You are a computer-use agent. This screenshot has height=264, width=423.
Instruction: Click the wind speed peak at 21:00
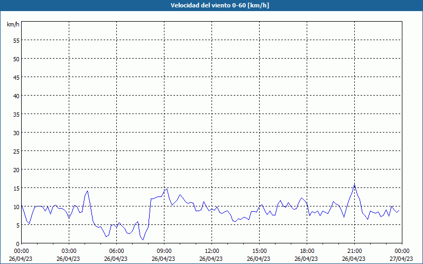pyautogui.click(x=354, y=185)
